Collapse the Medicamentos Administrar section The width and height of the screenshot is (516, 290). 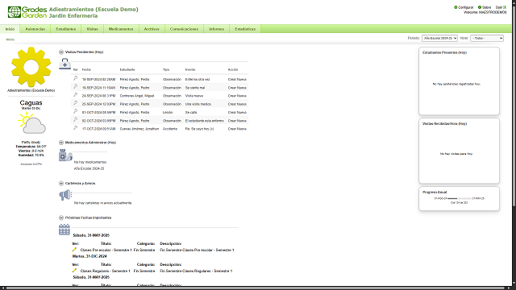point(61,143)
